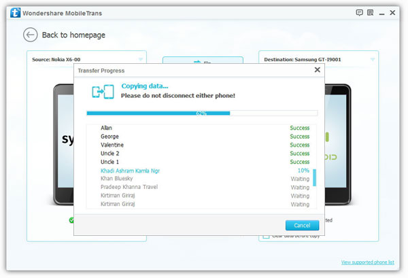Click the back arrow circle icon

tap(31, 35)
